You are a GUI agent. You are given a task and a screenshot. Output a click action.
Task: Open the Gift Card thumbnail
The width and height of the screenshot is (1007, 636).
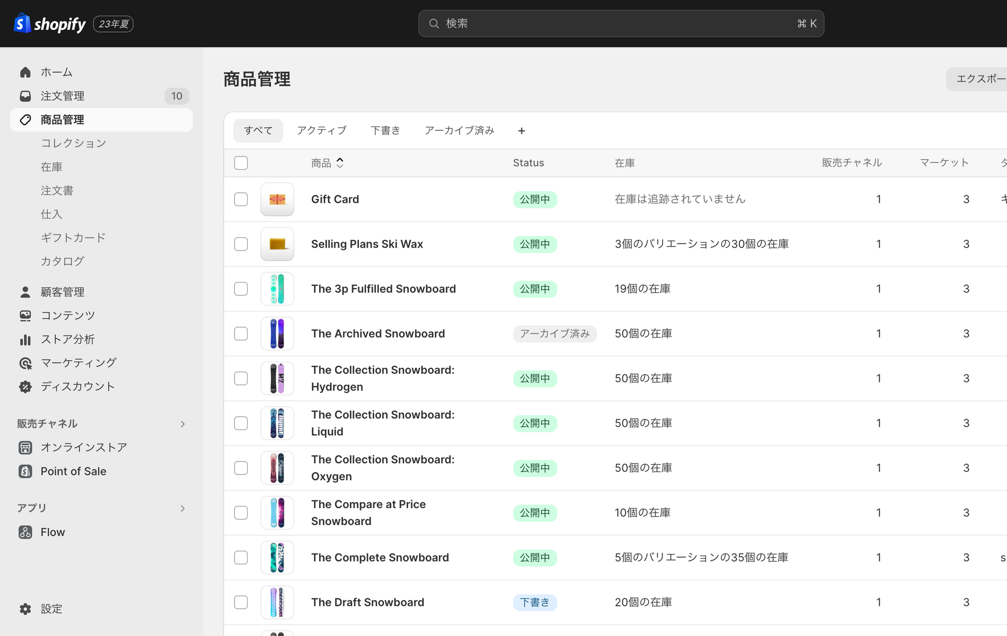coord(277,199)
